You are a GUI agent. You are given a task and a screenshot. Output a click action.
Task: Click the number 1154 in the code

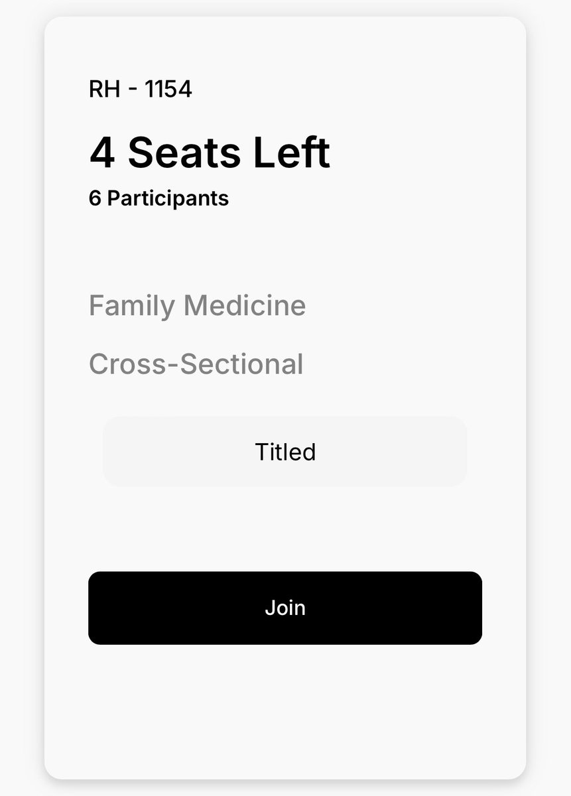coord(168,89)
